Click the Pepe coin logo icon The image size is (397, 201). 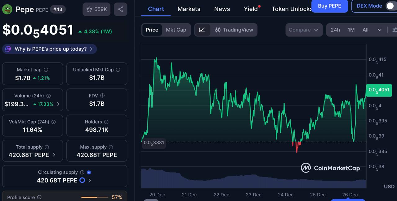(x=7, y=9)
